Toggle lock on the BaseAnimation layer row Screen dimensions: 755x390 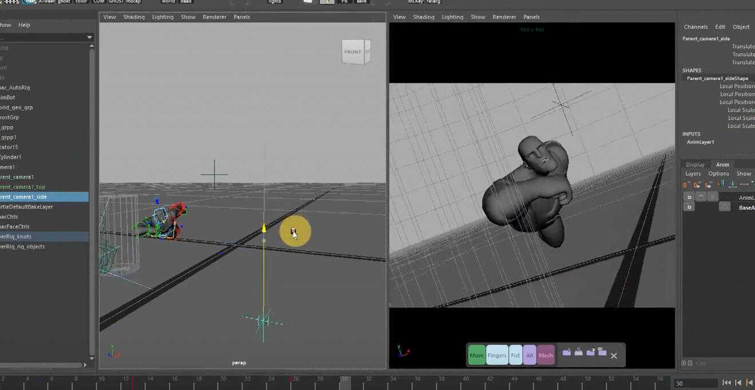689,207
